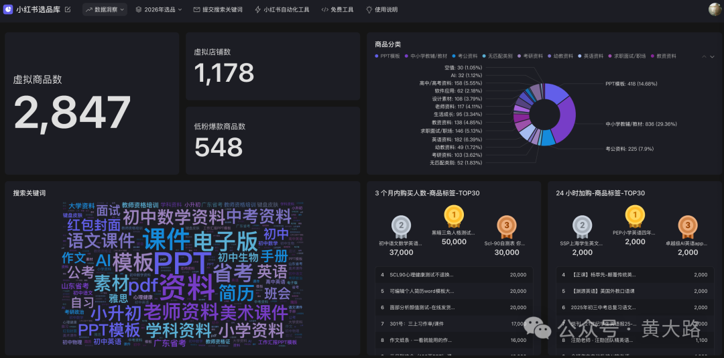Open the 提交搜索关键词 menu item
This screenshot has height=358, width=724.
pyautogui.click(x=218, y=9)
